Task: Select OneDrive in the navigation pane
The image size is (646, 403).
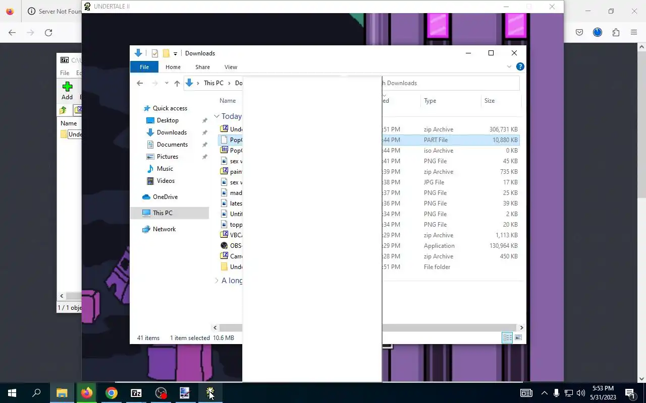Action: pos(165,197)
